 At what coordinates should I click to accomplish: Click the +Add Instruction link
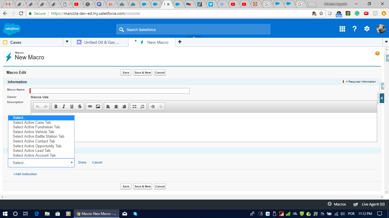25,174
